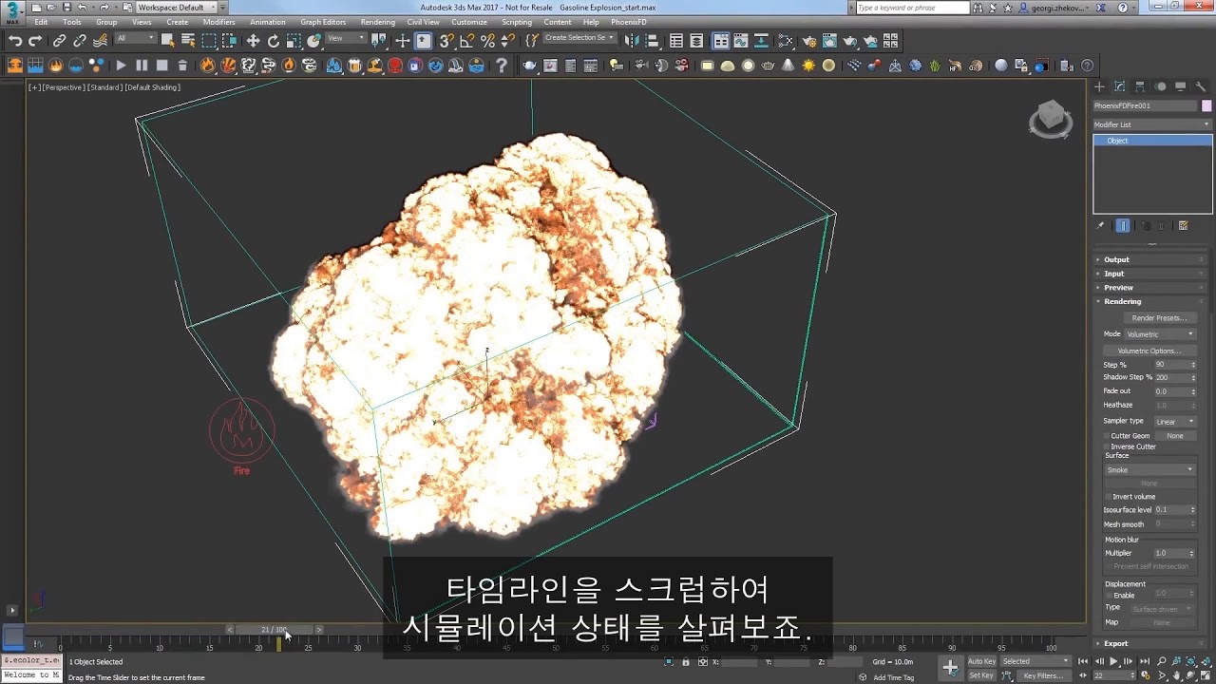Open the Modifier List dropdown
Screen dimensions: 1216x684
1152,124
